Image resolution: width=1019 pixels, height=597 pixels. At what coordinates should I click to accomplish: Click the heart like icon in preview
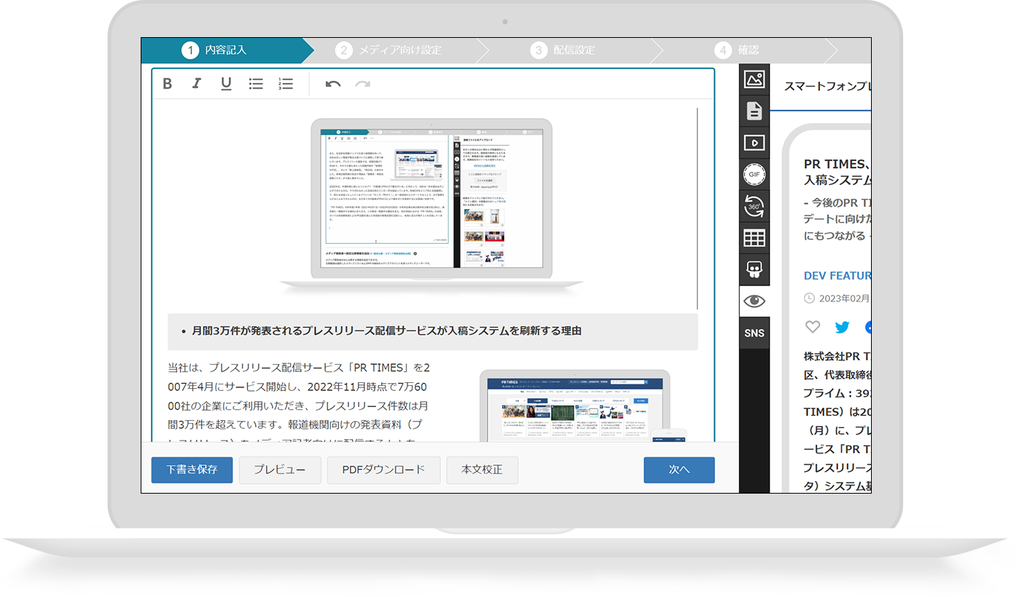(x=812, y=327)
